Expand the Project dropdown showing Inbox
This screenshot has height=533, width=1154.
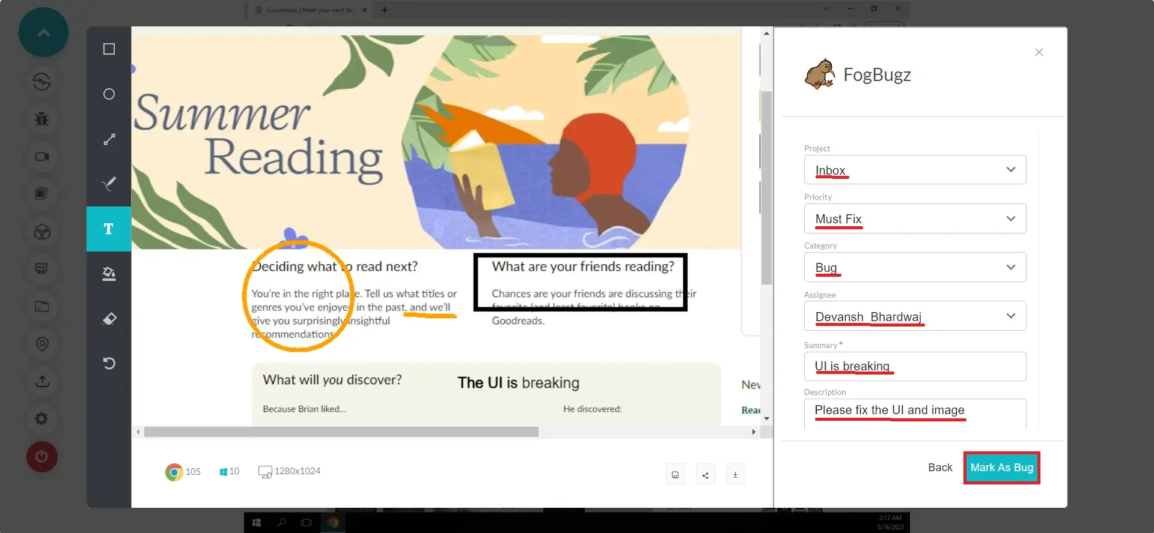coord(914,170)
